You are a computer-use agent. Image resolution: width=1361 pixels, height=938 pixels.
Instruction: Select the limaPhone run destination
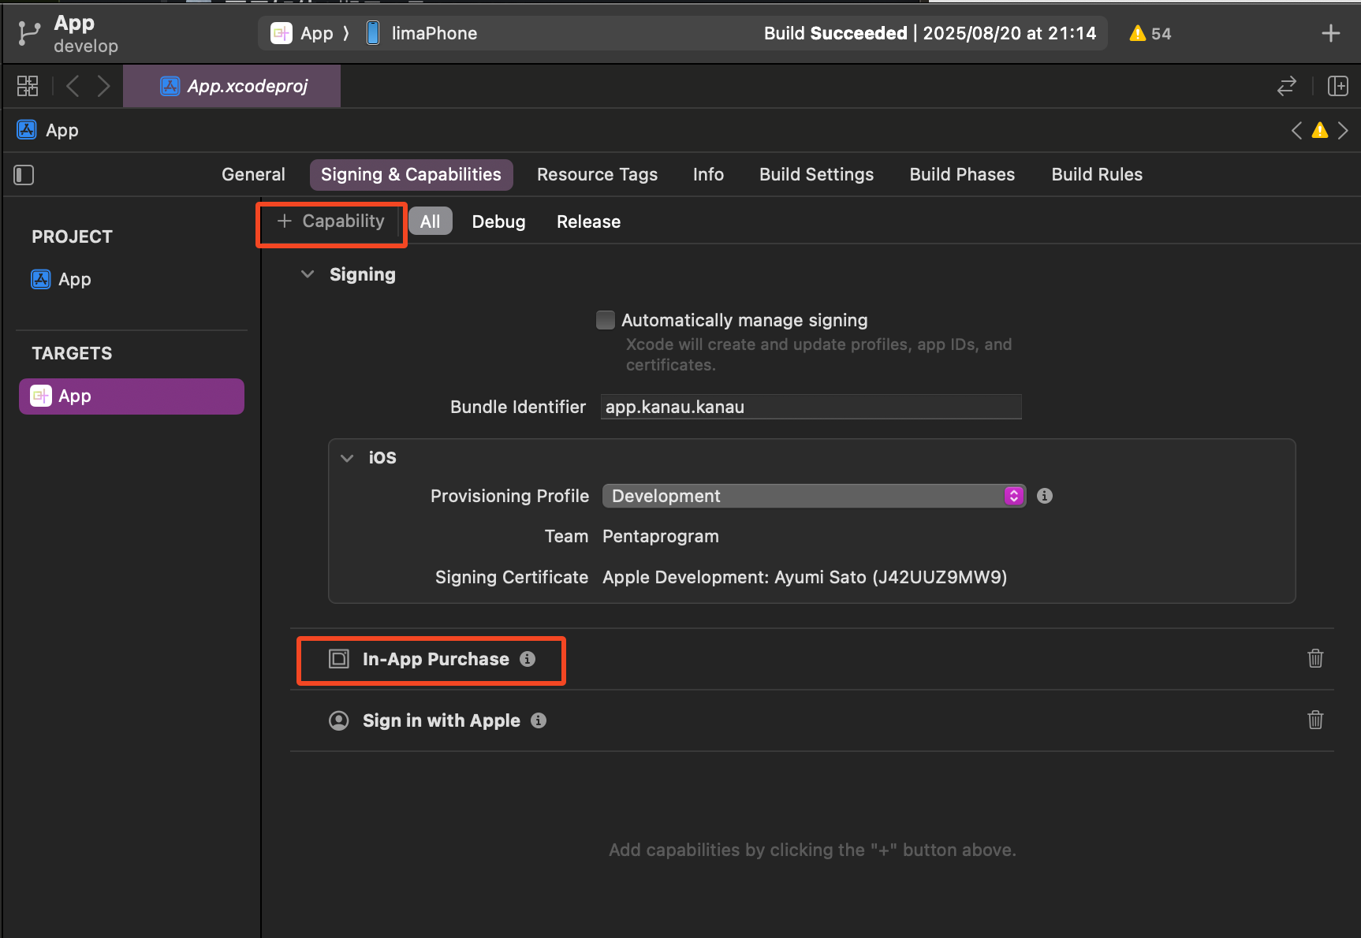point(423,33)
